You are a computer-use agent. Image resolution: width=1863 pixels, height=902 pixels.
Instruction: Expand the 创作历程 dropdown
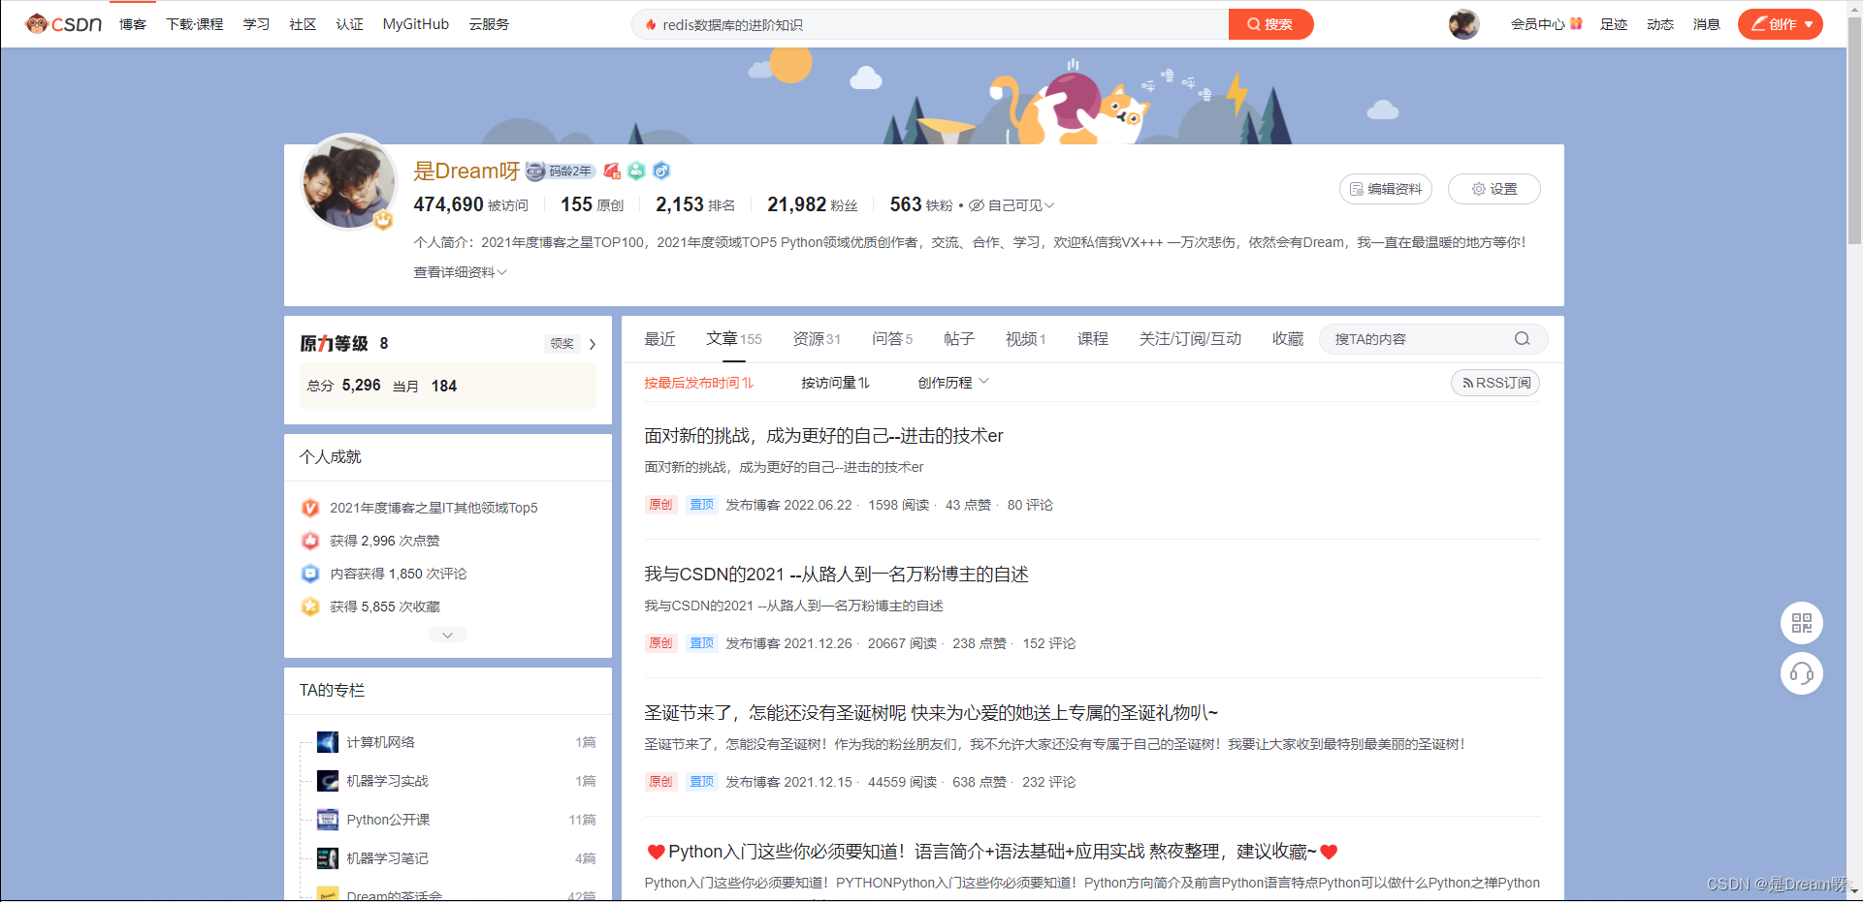tap(952, 382)
